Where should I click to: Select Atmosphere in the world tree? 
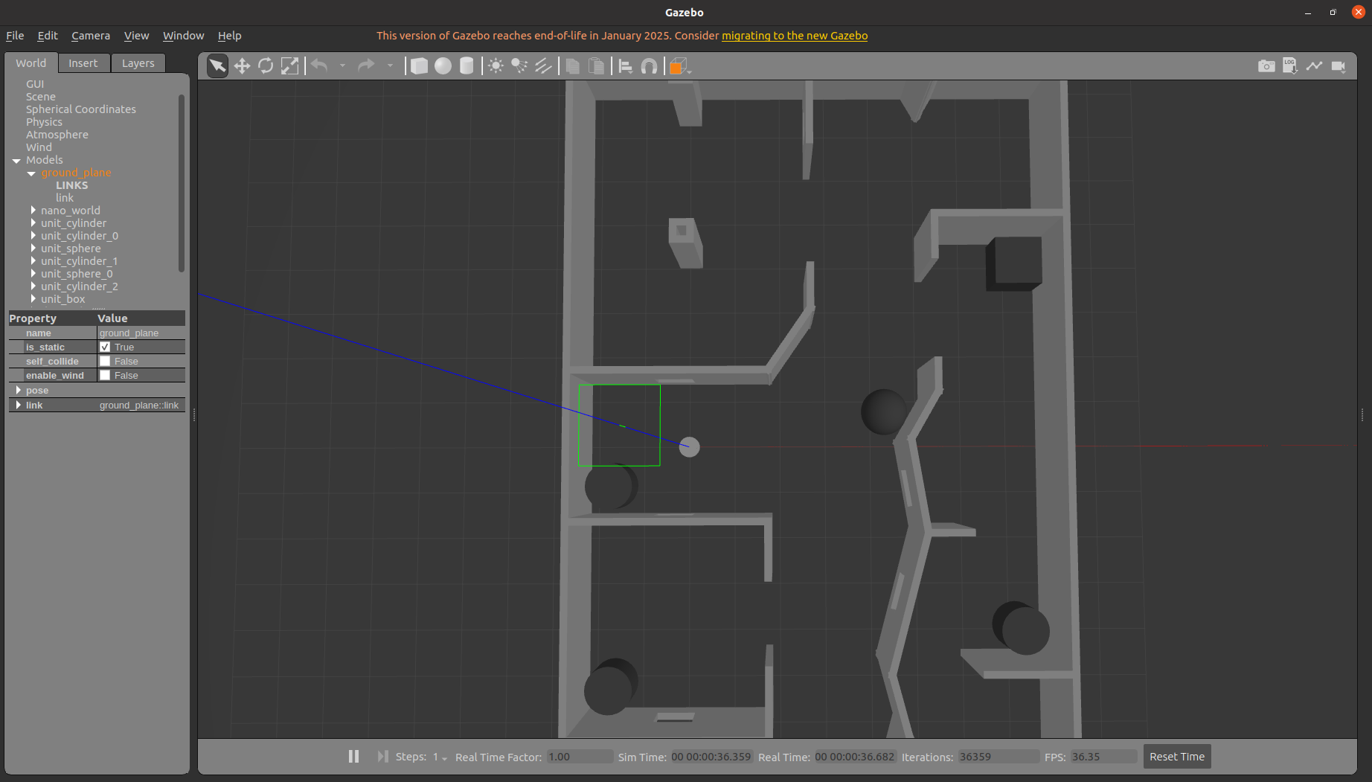pyautogui.click(x=57, y=135)
